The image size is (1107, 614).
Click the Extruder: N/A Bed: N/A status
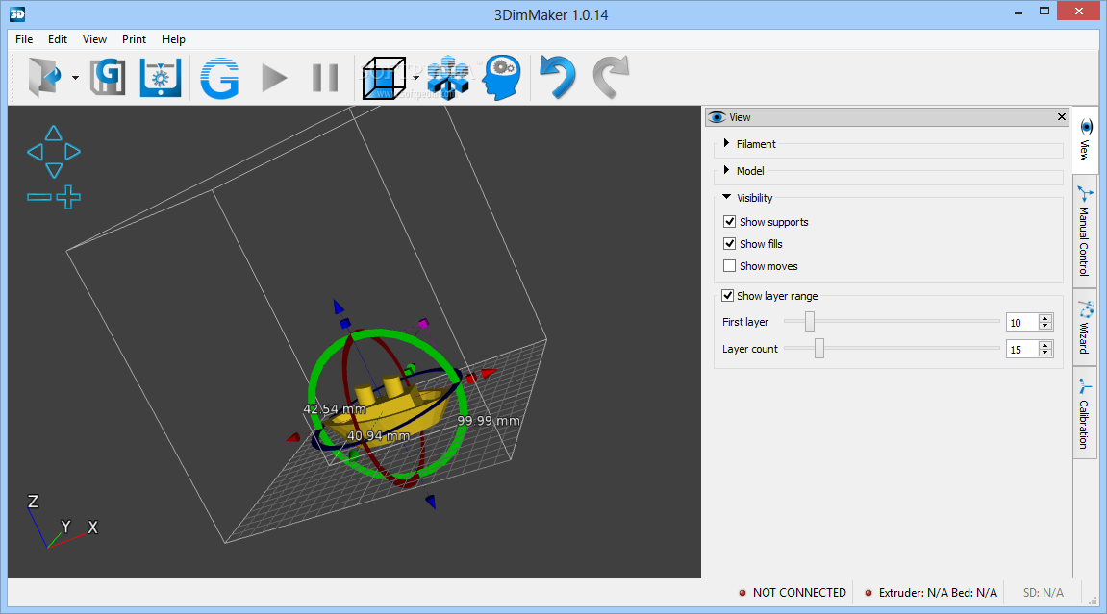coord(931,593)
